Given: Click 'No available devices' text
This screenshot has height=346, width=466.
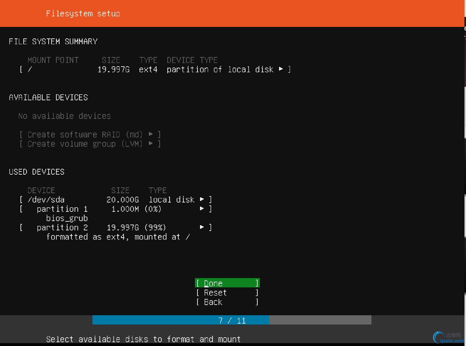Looking at the screenshot, I should tap(65, 116).
